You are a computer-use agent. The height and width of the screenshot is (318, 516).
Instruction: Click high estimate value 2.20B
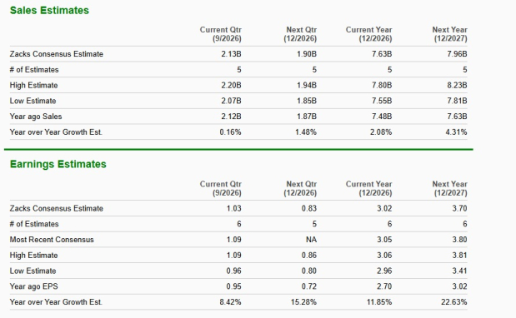tap(231, 86)
